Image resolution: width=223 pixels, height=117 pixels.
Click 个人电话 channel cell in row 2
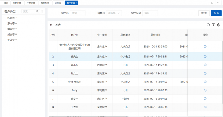point(125,57)
